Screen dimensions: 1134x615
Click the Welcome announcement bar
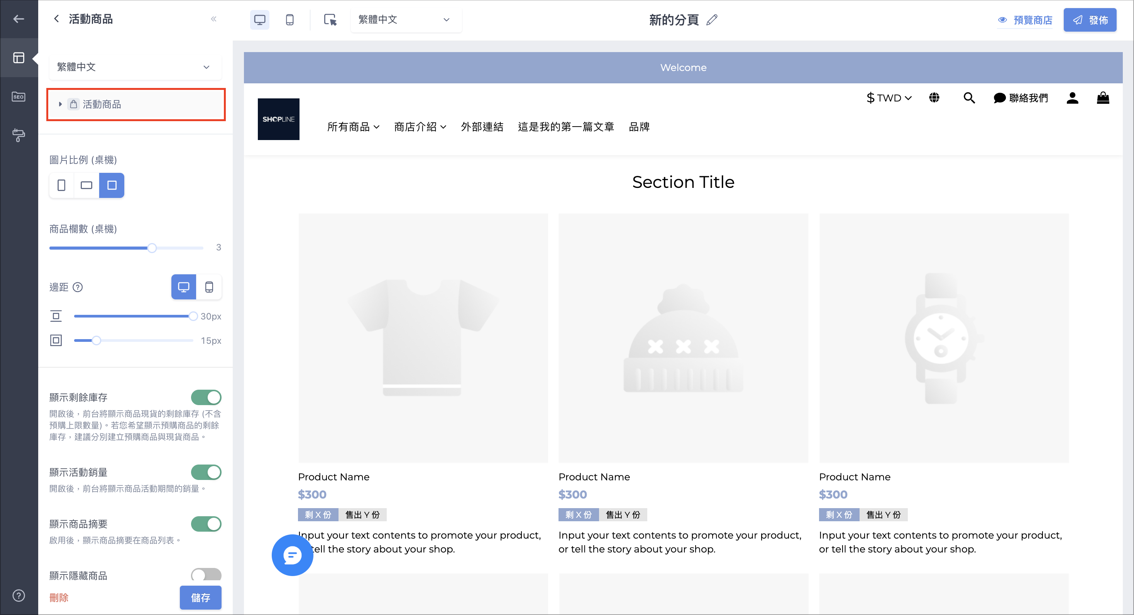coord(683,68)
